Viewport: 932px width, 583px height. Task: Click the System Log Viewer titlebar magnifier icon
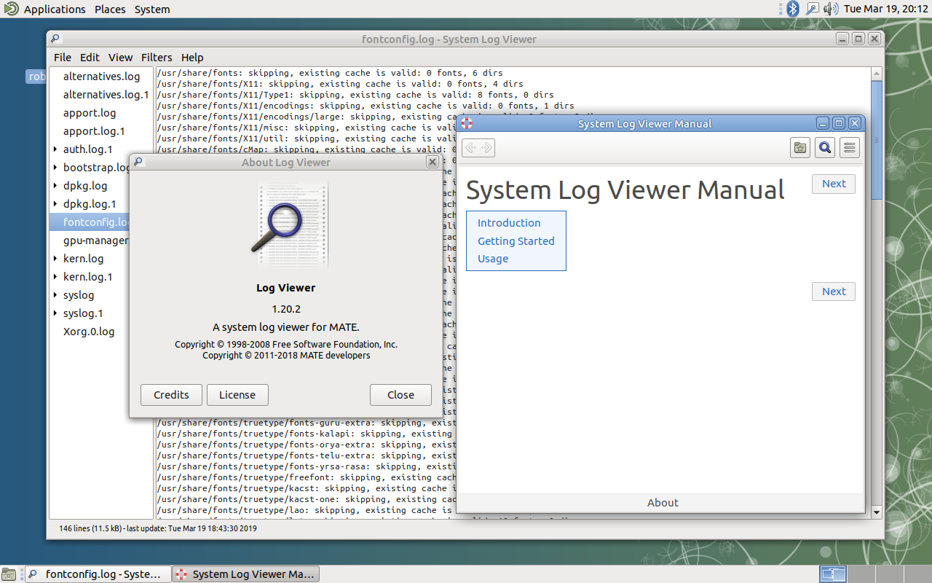[56, 39]
